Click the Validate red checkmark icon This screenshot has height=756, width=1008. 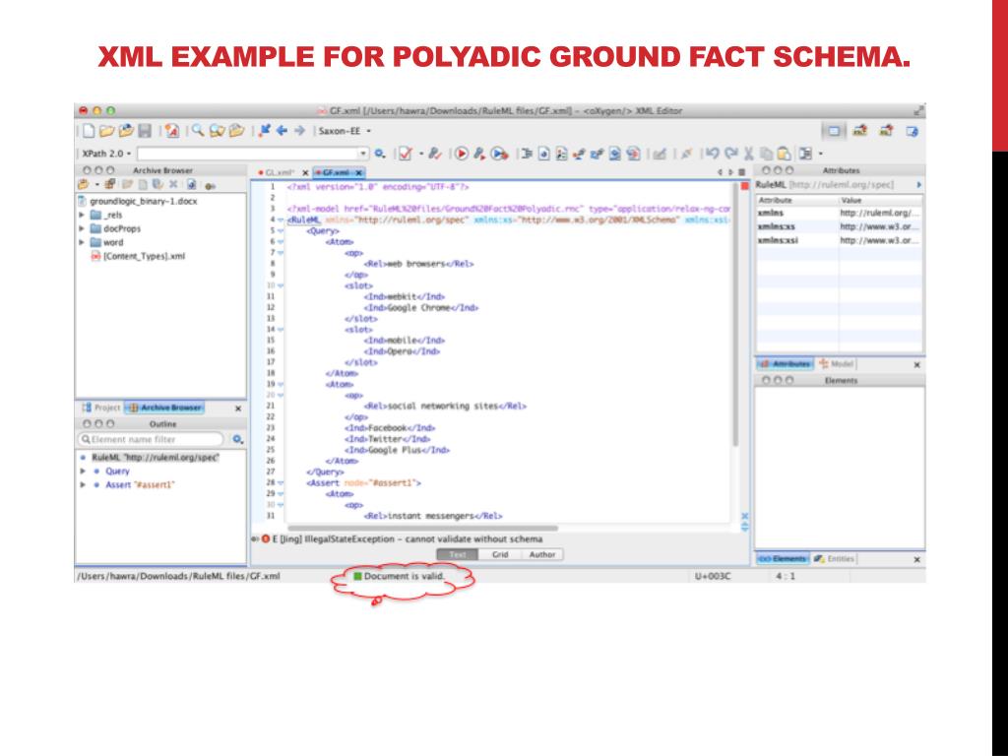coord(405,155)
